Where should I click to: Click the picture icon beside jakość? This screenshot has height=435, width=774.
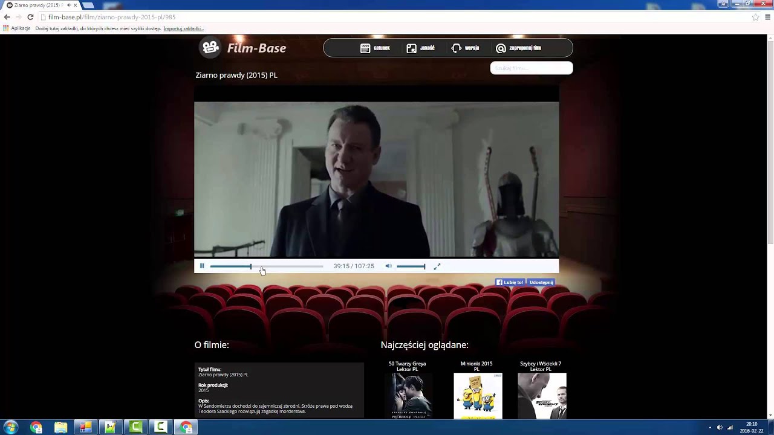(411, 48)
